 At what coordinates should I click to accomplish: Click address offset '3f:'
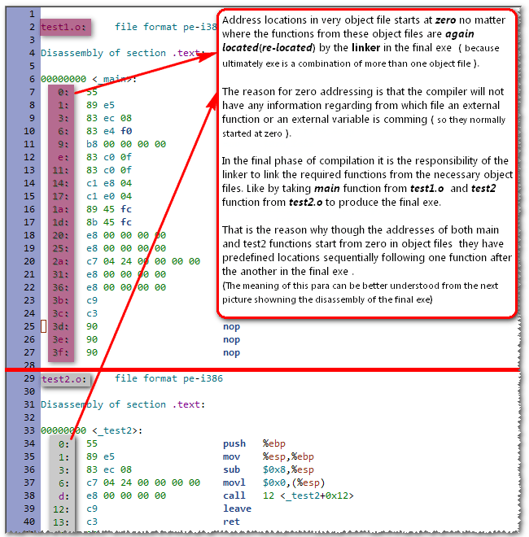coord(61,352)
